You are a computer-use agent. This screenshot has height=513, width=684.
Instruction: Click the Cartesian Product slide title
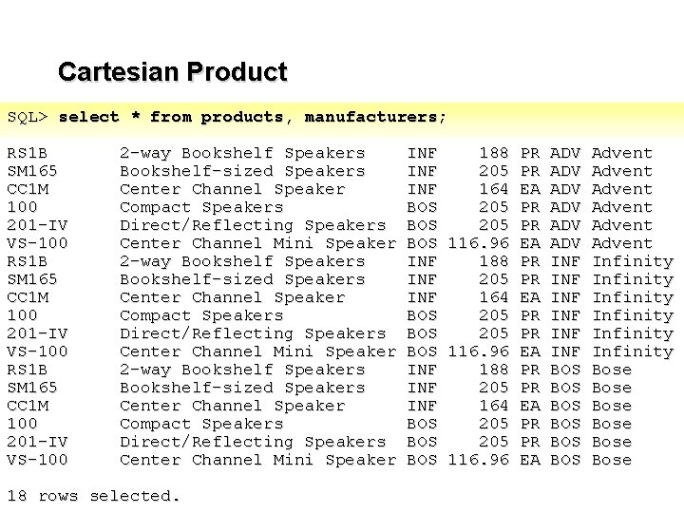[x=173, y=71]
